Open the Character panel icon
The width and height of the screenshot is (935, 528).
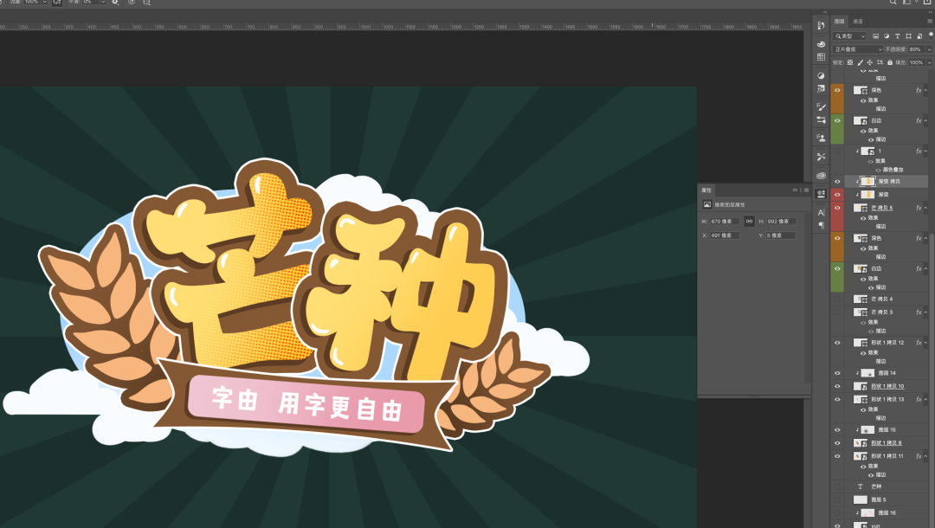821,212
